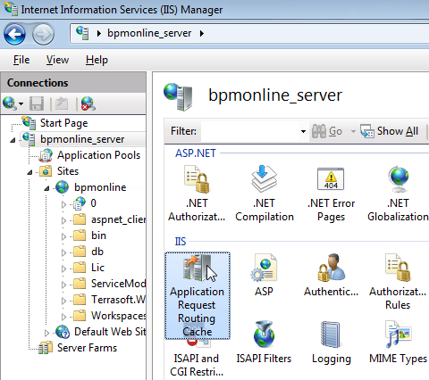Collapse the Sites tree node
Viewport: 429px width, 380px height.
tap(29, 172)
